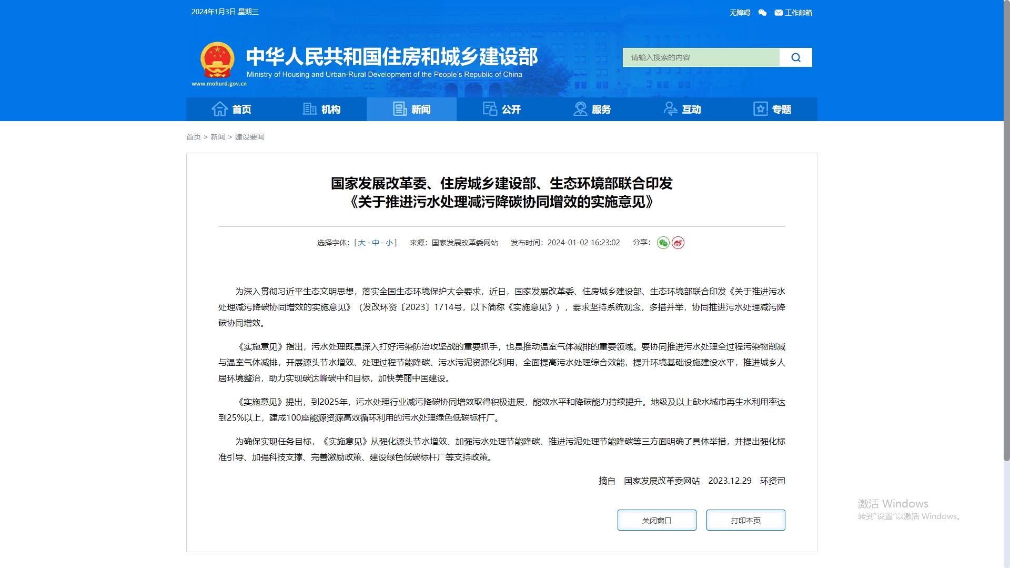Click the national emblem logo
1010x568 pixels.
click(217, 61)
